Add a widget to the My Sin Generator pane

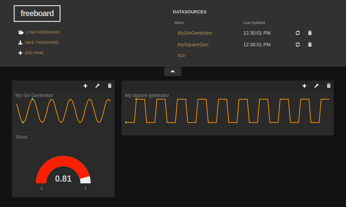pos(85,86)
